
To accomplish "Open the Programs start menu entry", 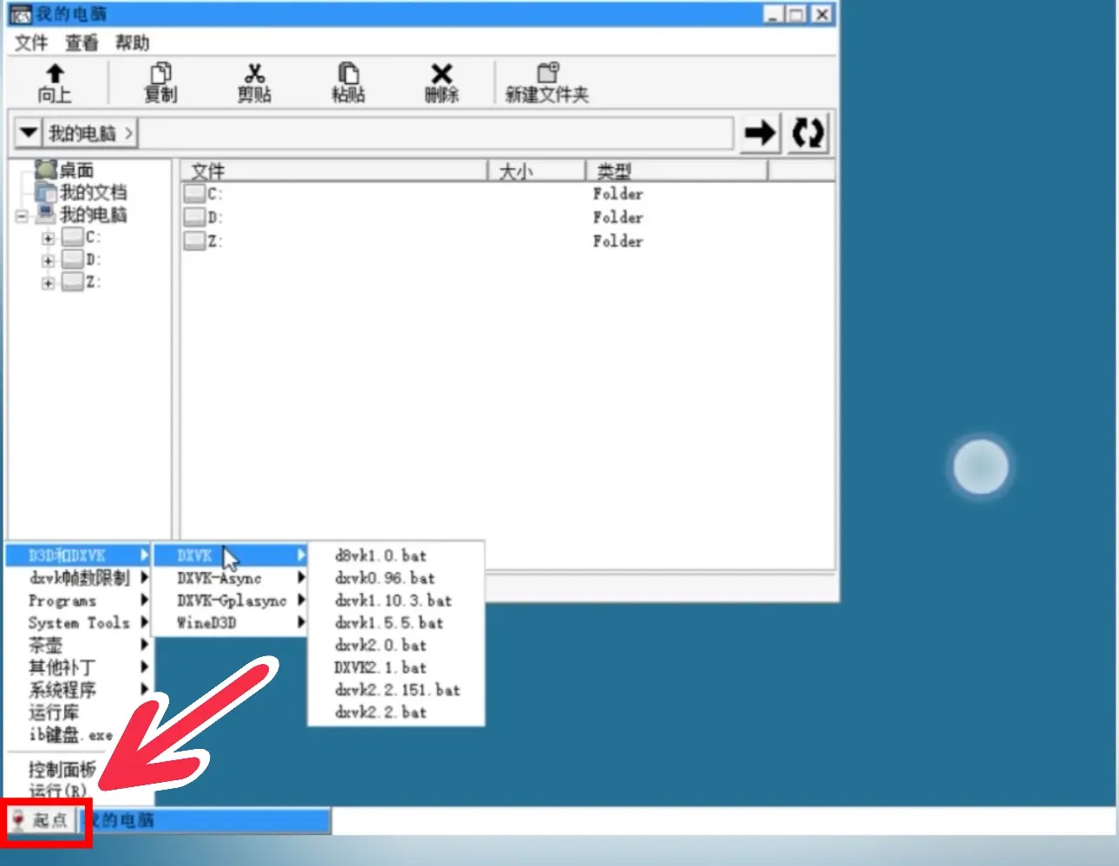I will 79,600.
